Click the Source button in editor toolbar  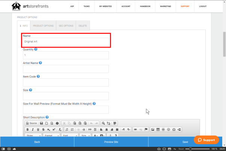click(x=32, y=123)
